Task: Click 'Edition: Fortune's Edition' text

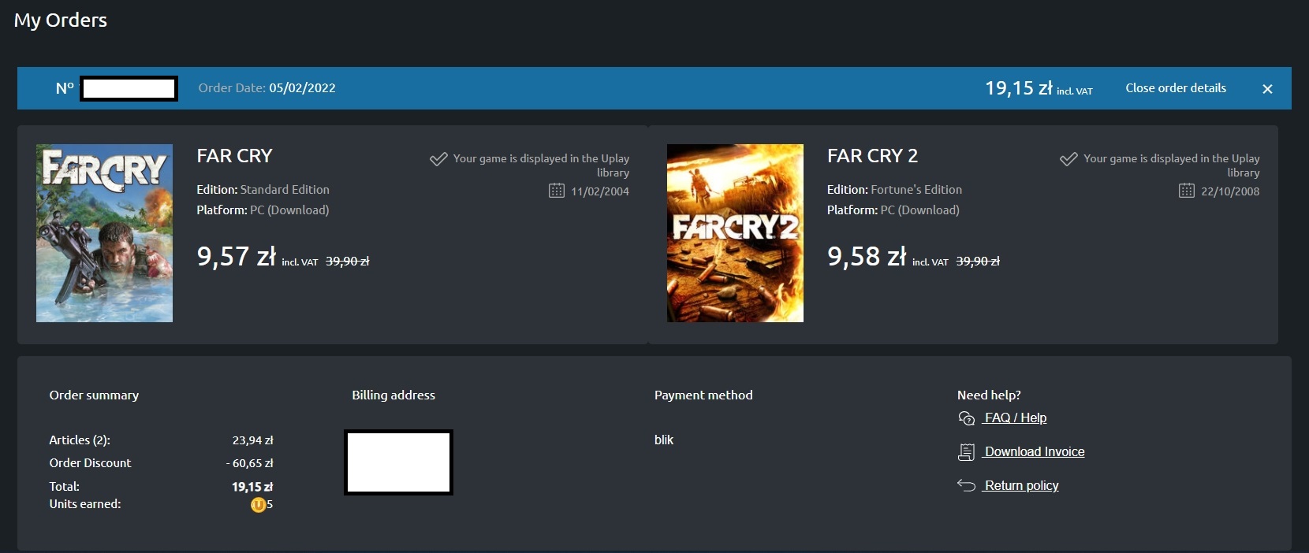Action: (x=894, y=190)
